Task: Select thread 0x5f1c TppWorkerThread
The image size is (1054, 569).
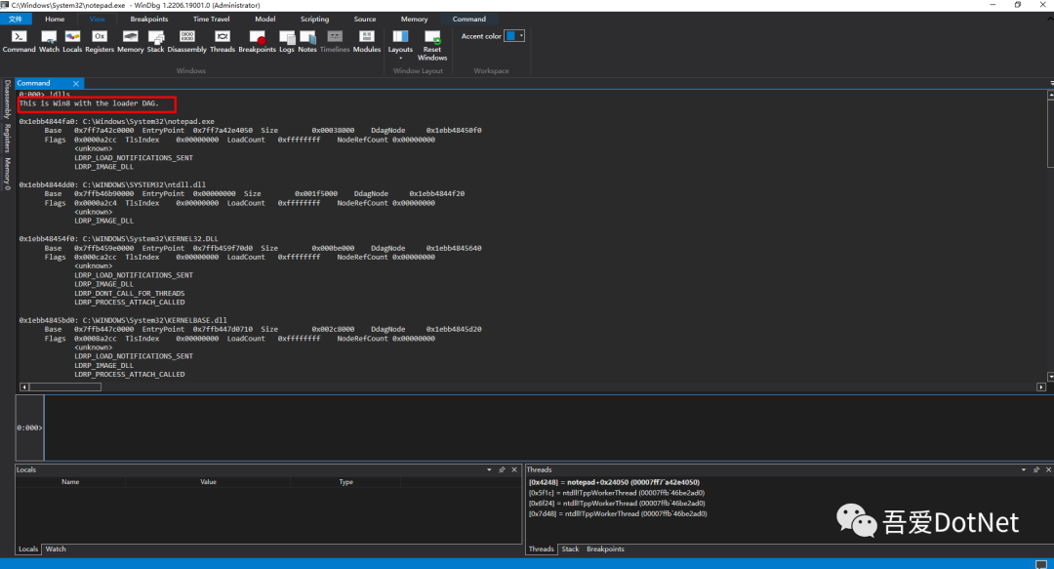Action: tap(617, 493)
